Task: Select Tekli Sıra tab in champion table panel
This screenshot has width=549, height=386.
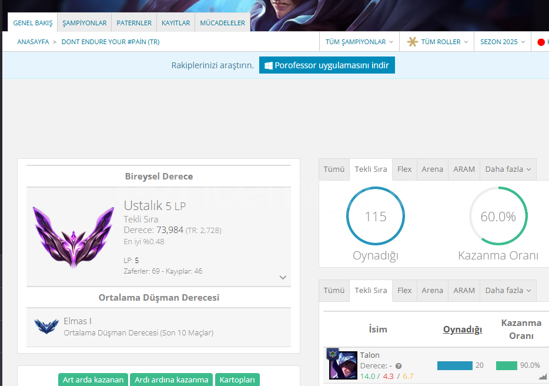Action: [371, 290]
